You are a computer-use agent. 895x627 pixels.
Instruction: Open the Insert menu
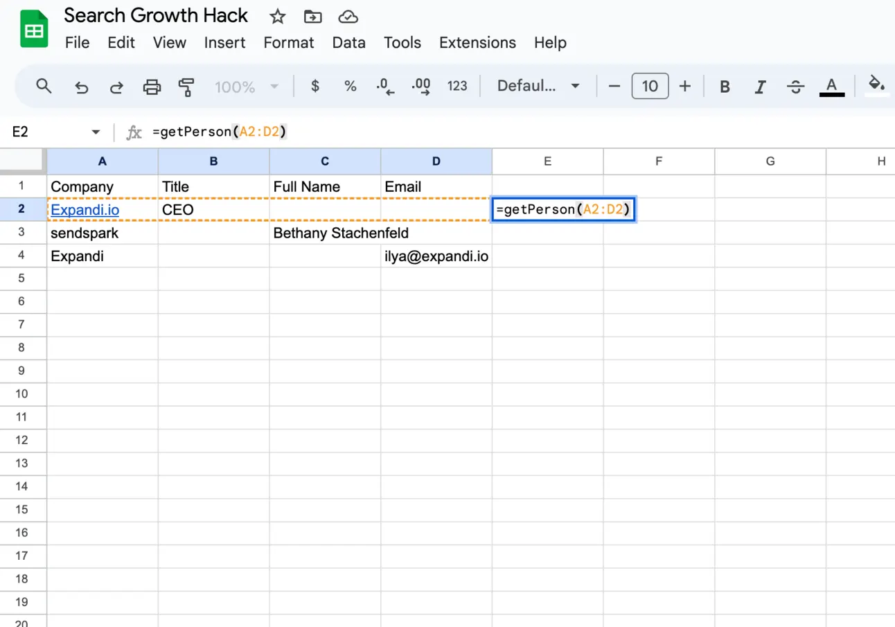click(x=224, y=42)
